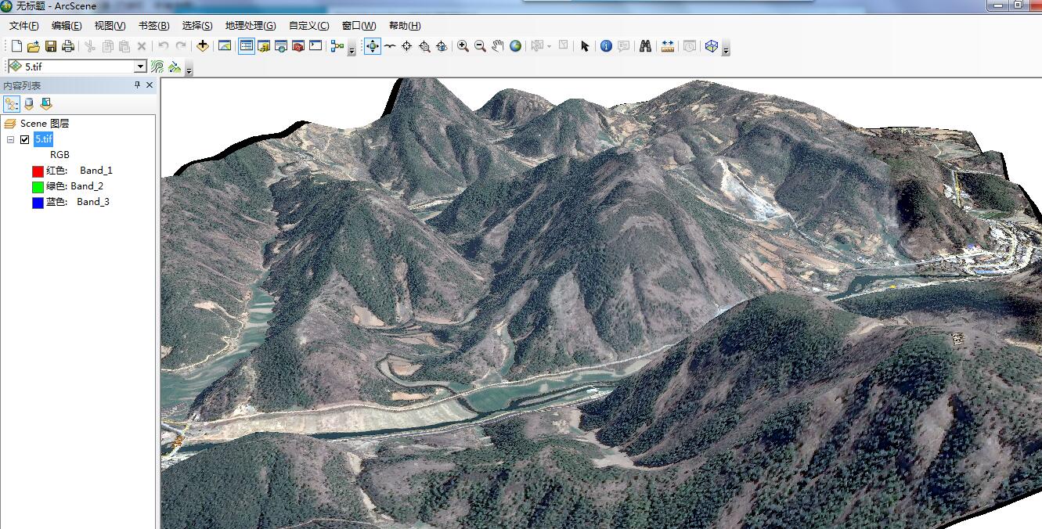Open the 窗口(W) menu
Viewport: 1042px width, 529px height.
coord(359,26)
